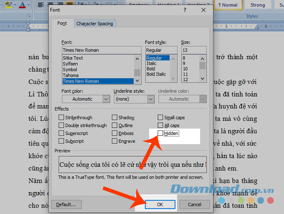Click the Cancel button
Image resolution: width=284 pixels, height=214 pixels.
[x=194, y=205]
